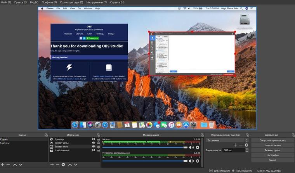Image resolution: width=295 pixels, height=173 pixels.
Task: Click the Выход button
Action: pyautogui.click(x=272, y=160)
